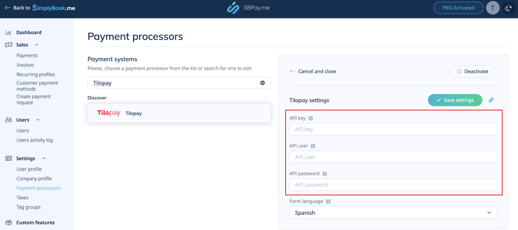Collapse the Settings sidebar section
Viewport: 518px width, 230px height.
tap(44, 159)
